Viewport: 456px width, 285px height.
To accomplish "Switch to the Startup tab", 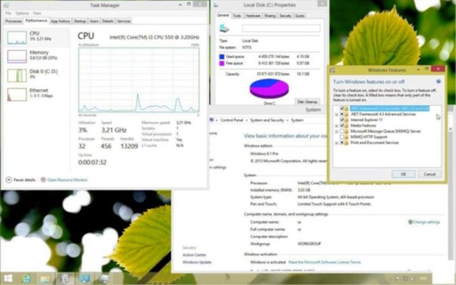I will pos(80,21).
